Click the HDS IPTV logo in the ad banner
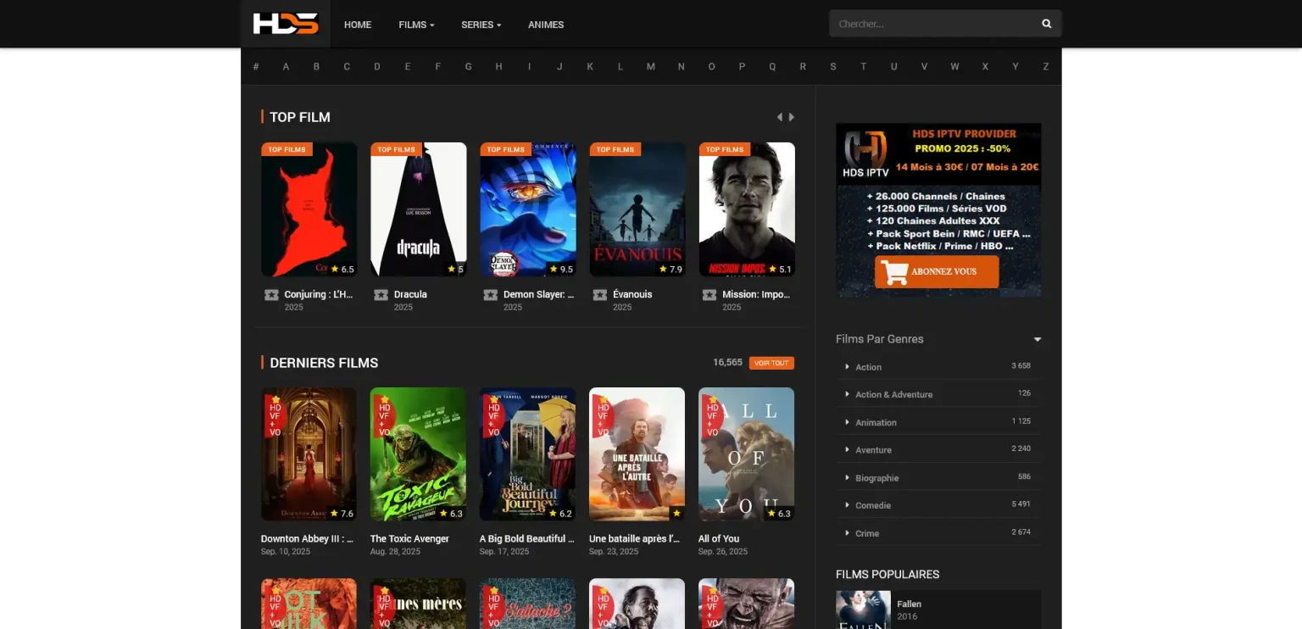This screenshot has height=629, width=1302. point(865,153)
